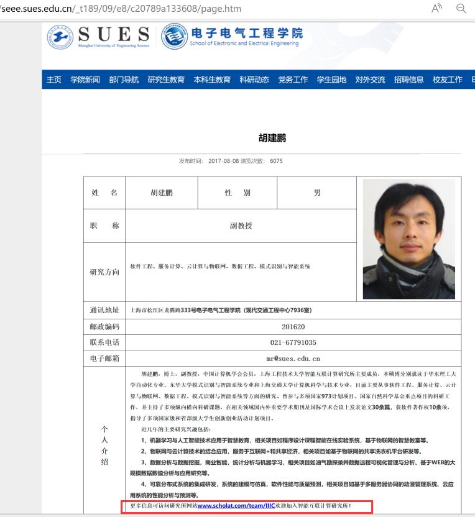Open the 校友工作 navigation item
Viewport: 475px width, 517px height.
(x=447, y=80)
